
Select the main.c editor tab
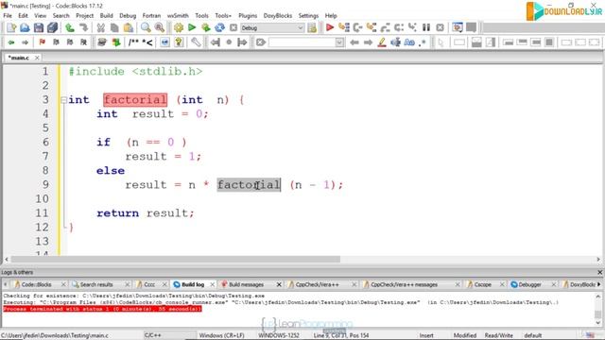[x=19, y=58]
